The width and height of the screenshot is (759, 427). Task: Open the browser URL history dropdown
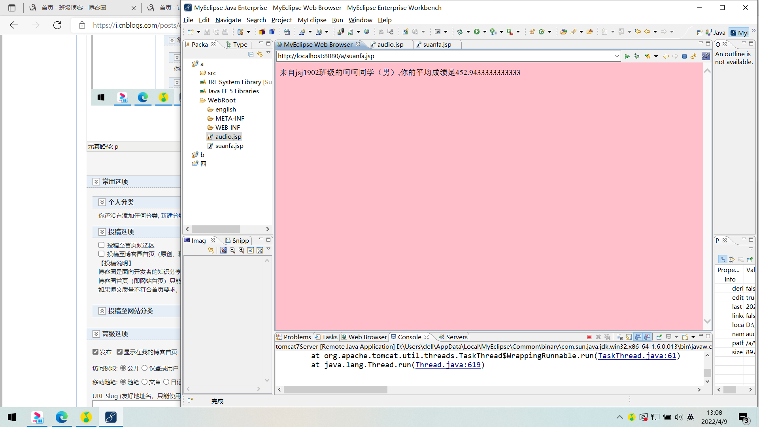coord(617,56)
